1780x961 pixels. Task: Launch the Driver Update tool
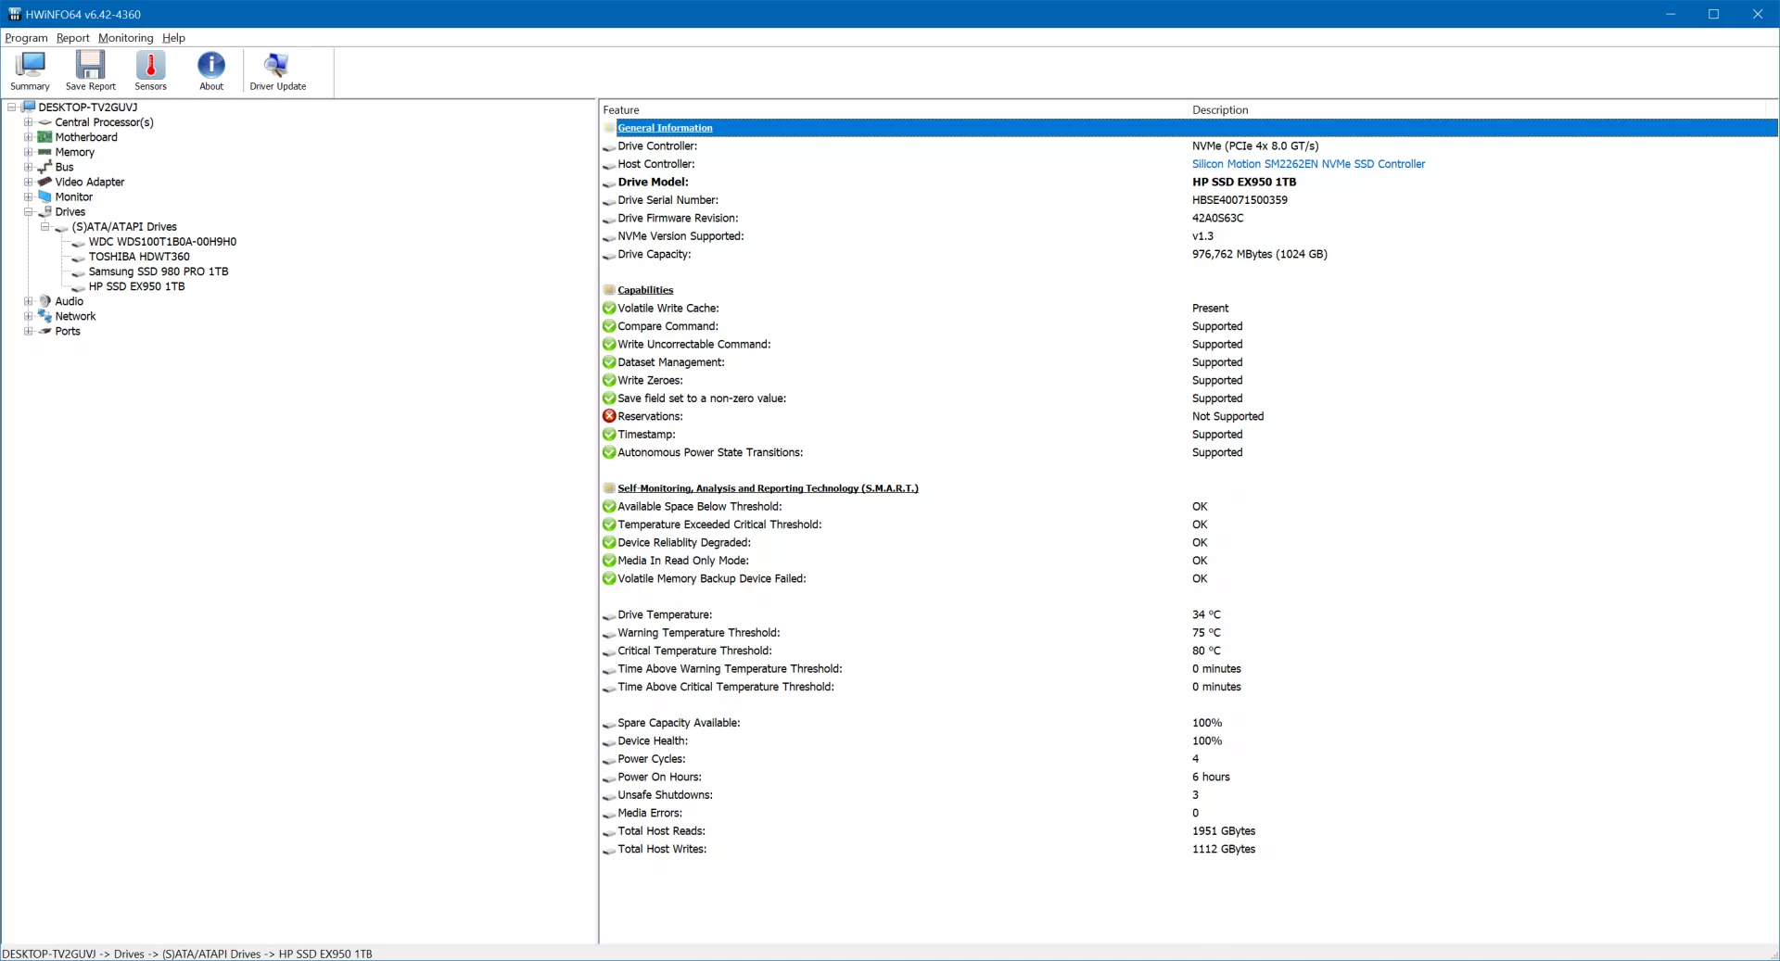(277, 71)
